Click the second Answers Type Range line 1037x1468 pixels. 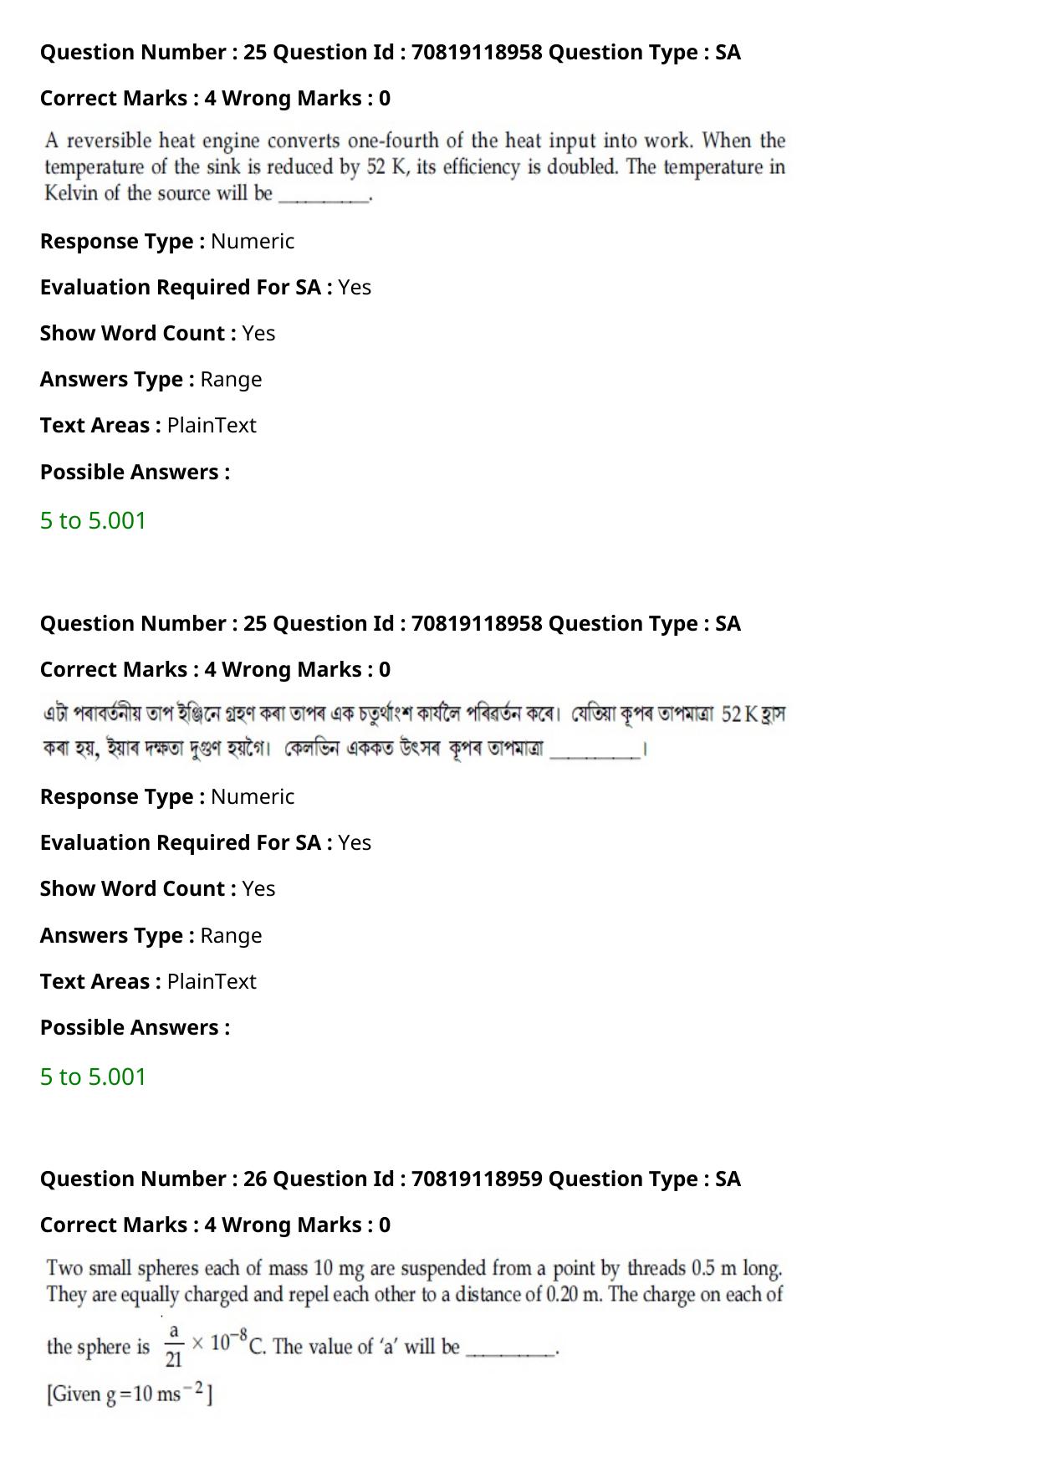point(151,935)
